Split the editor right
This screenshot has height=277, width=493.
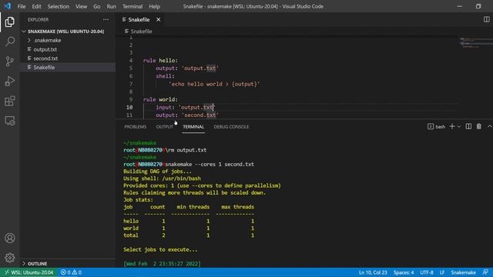pos(486,19)
